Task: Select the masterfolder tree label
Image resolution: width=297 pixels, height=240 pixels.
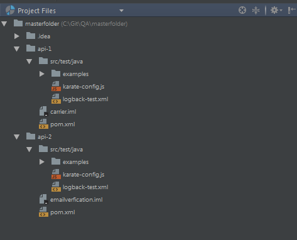Action: click(42, 24)
